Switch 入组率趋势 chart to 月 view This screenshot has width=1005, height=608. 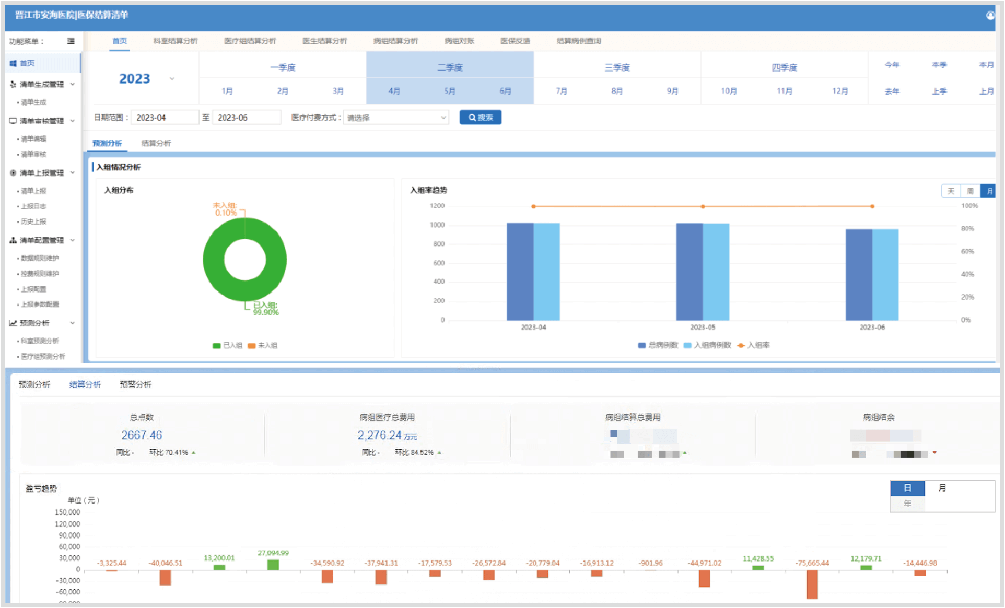[x=989, y=191]
